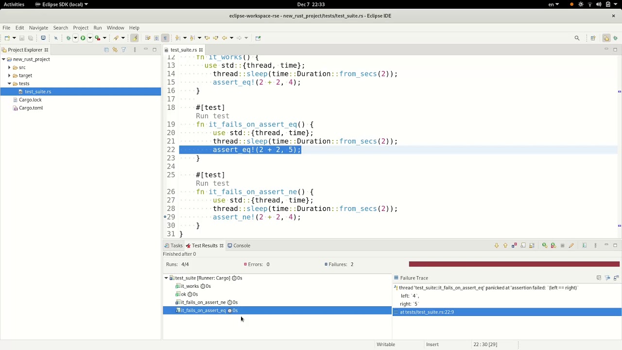This screenshot has width=622, height=350.
Task: Click the Test Run History icon
Action: [x=585, y=245]
